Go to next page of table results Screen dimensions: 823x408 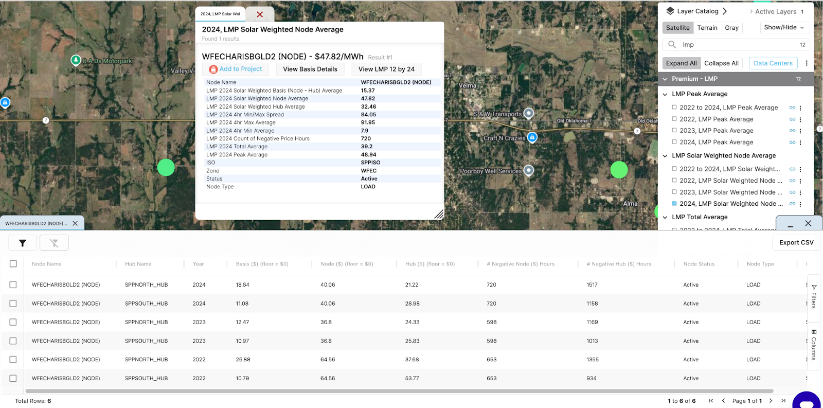pyautogui.click(x=771, y=401)
